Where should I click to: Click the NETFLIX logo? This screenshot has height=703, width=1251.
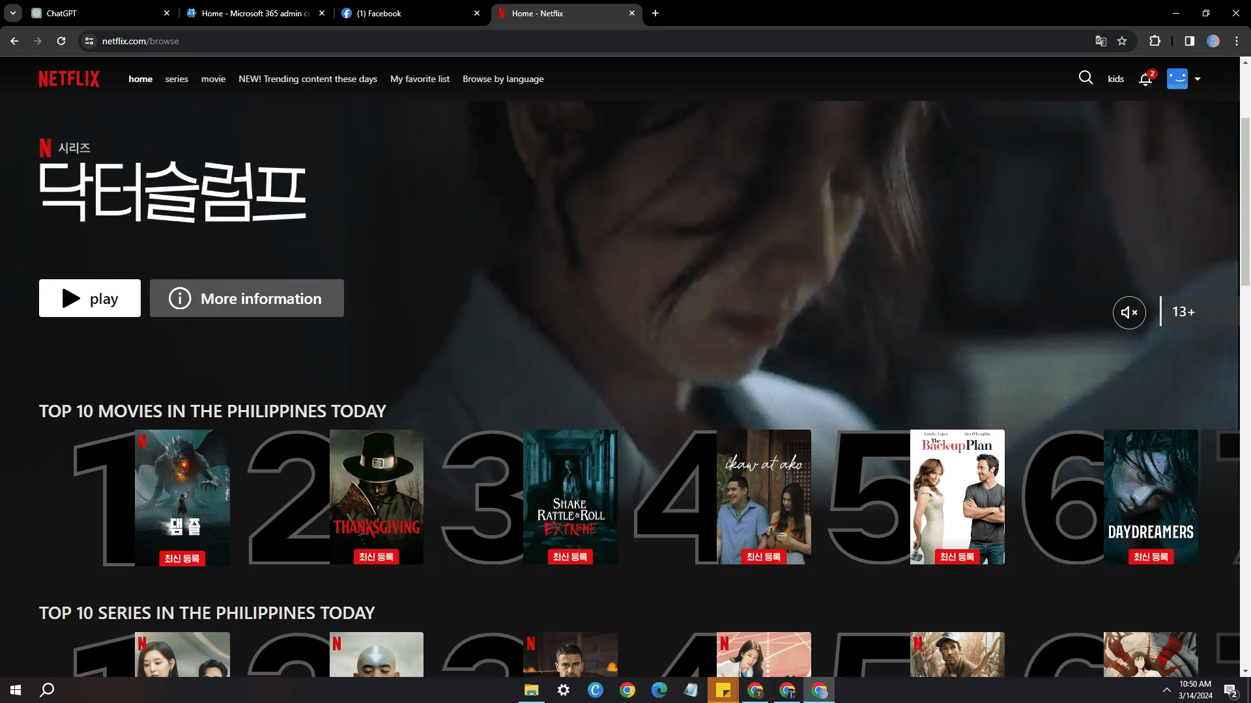(x=69, y=79)
